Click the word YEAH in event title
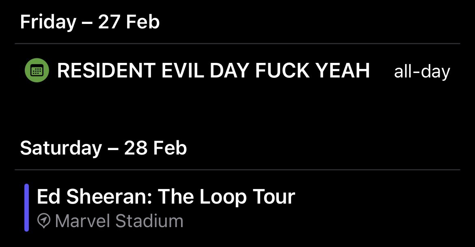Screen dimensions: 475x247 [x=343, y=71]
